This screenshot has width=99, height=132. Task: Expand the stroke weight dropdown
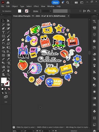51,11
